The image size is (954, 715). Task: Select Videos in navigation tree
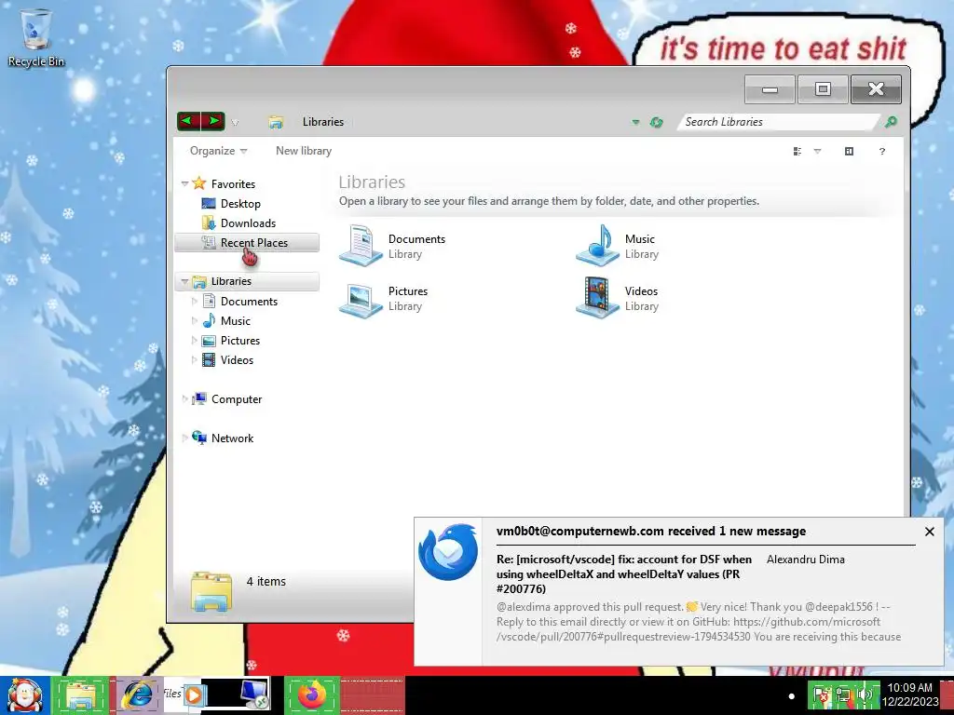tap(237, 360)
